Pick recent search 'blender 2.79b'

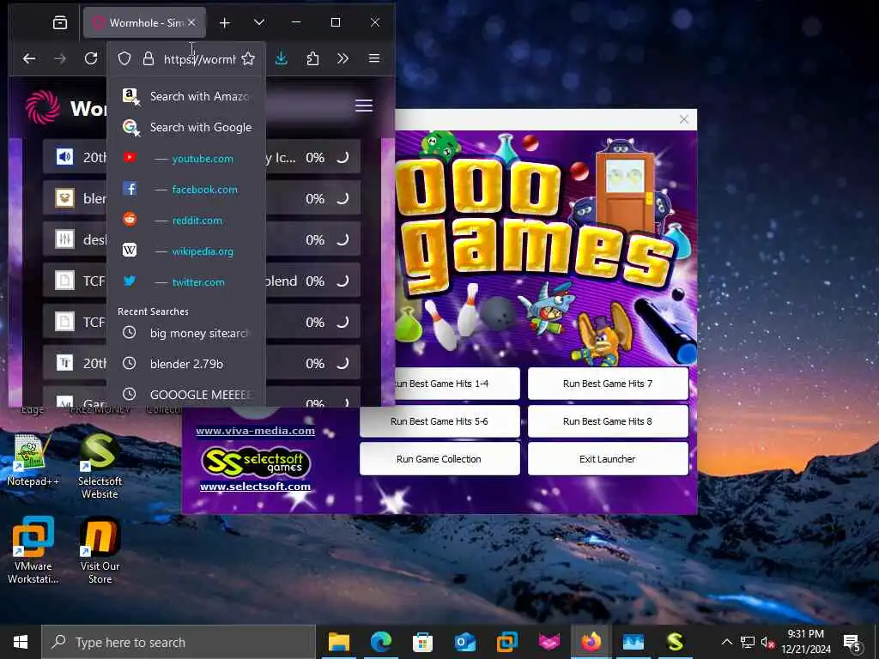point(186,364)
